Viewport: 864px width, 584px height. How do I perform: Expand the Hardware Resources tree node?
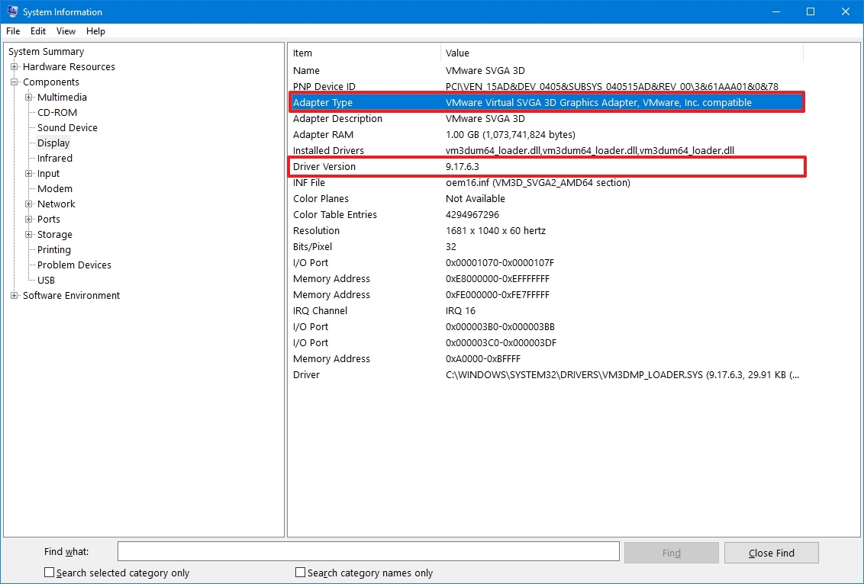(x=15, y=67)
